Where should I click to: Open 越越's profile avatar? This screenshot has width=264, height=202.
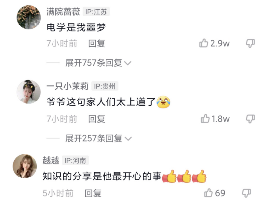tap(25, 166)
